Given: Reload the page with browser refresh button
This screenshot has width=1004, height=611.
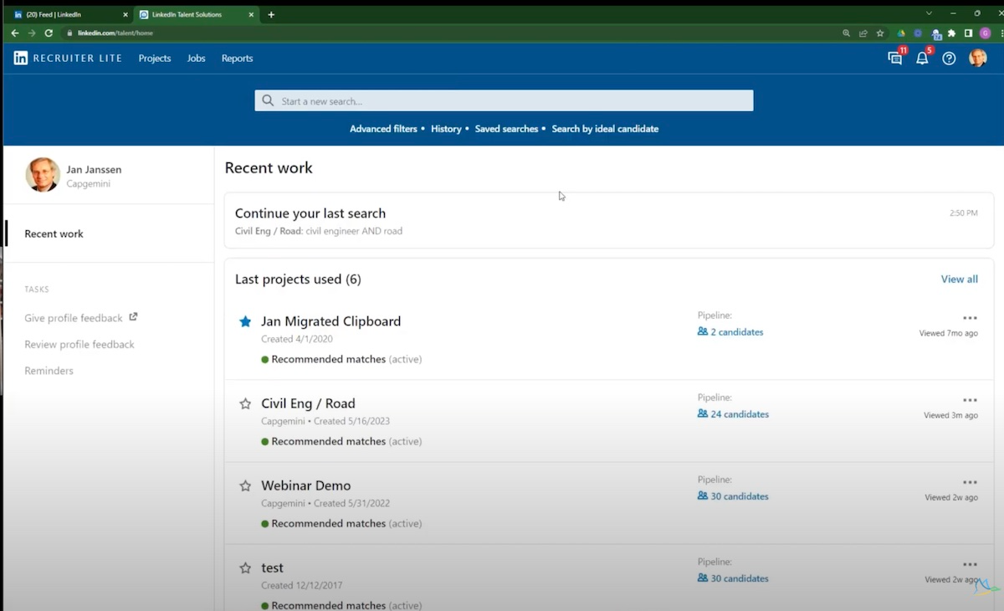Looking at the screenshot, I should pyautogui.click(x=49, y=33).
